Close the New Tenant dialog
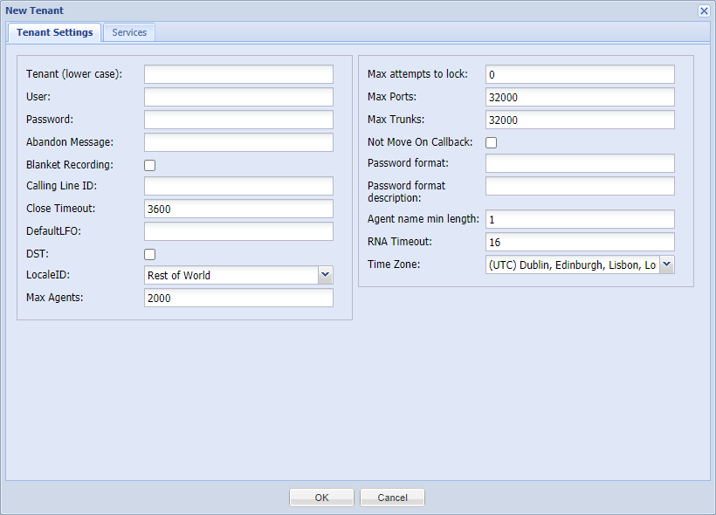This screenshot has height=515, width=716. (704, 11)
